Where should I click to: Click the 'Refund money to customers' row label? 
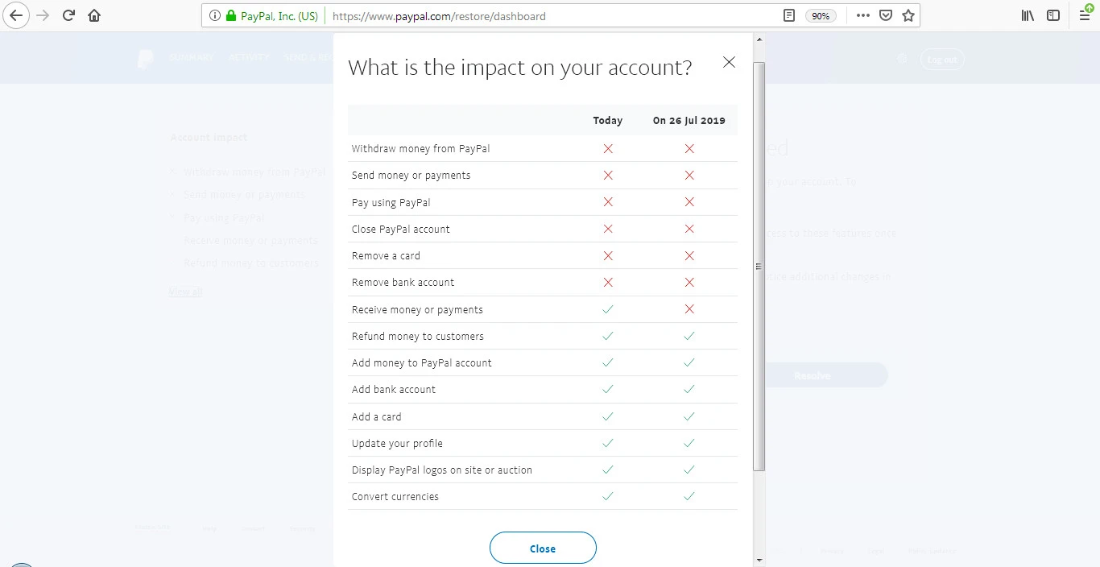[418, 336]
